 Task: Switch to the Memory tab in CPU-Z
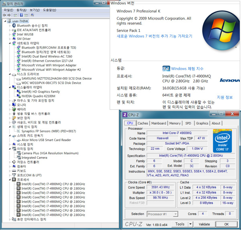tap(175, 123)
